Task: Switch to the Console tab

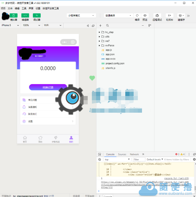Action: [x=110, y=154]
